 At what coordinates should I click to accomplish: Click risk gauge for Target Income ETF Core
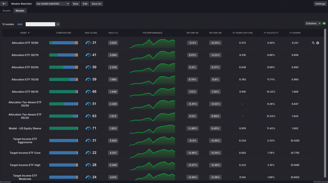[88, 153]
